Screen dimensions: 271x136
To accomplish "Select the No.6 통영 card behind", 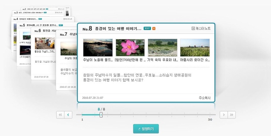I will 43,53.
